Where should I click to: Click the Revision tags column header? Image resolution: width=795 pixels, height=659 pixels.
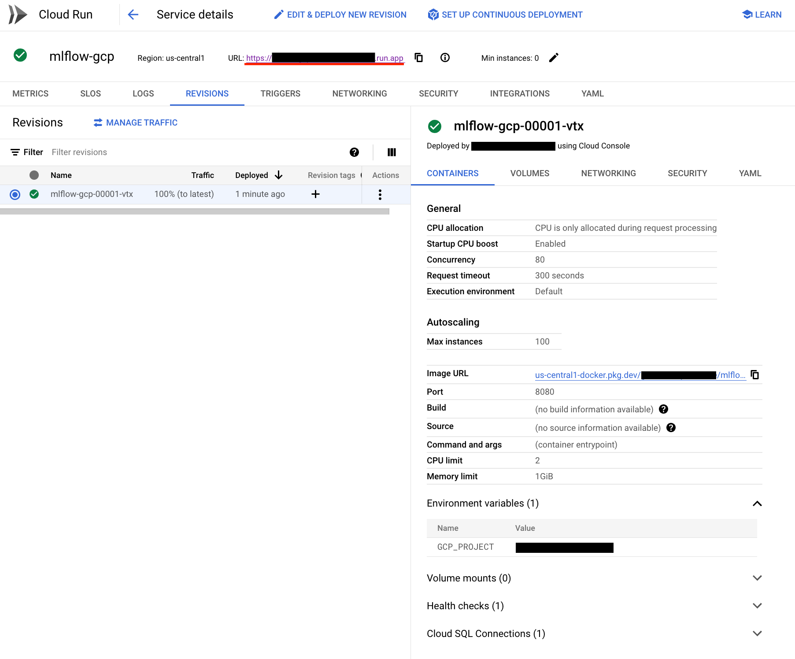tap(332, 175)
